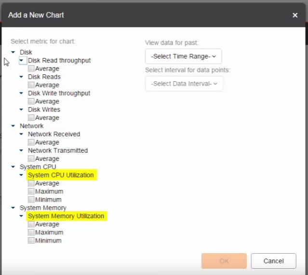Image resolution: width=308 pixels, height=275 pixels.
Task: Click 'Select interval for data points:' label
Action: click(x=187, y=70)
